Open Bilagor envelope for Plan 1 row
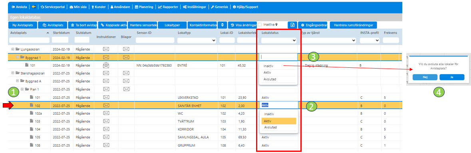 click(x=126, y=89)
